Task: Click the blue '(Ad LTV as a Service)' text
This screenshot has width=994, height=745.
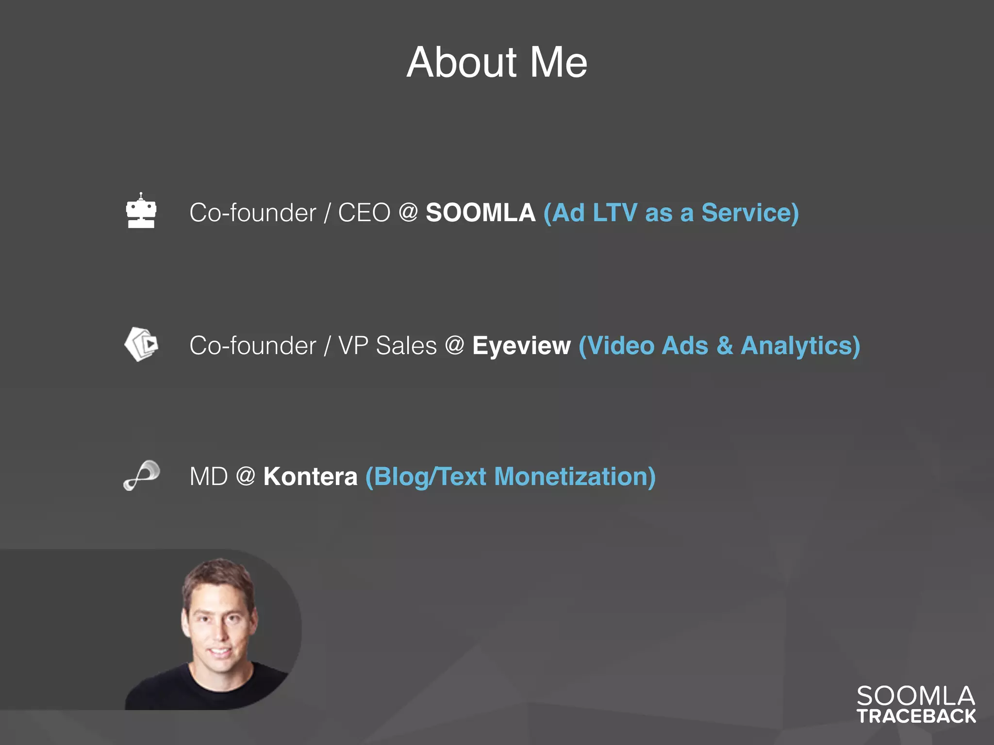Action: pos(671,212)
